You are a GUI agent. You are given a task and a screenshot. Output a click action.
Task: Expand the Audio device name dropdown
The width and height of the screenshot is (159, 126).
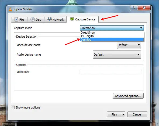click(x=117, y=55)
